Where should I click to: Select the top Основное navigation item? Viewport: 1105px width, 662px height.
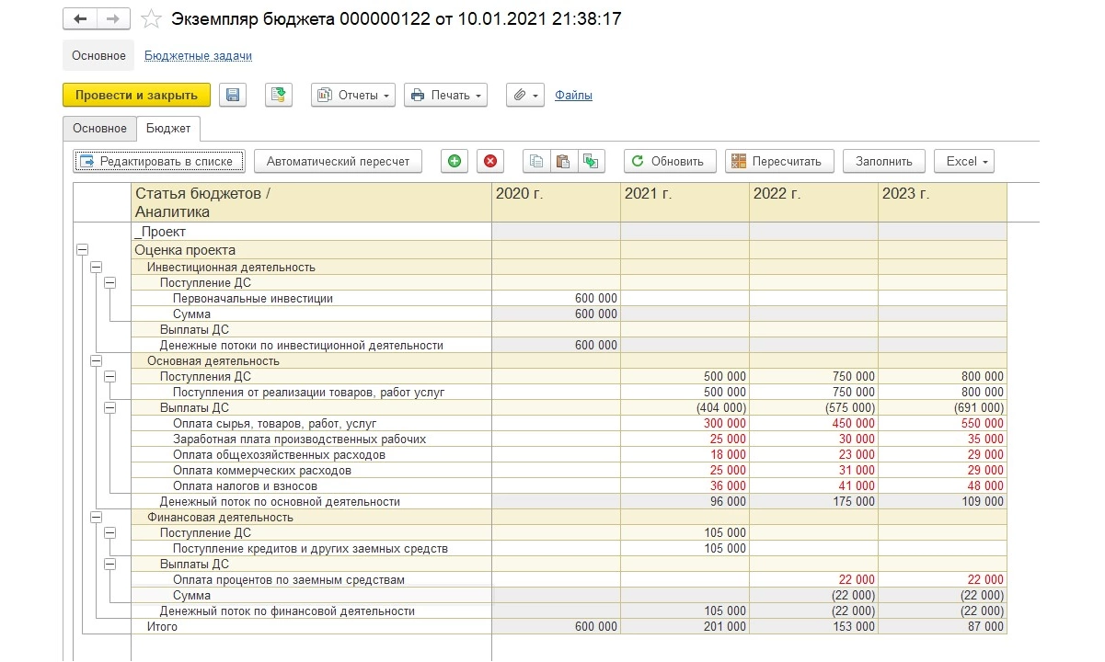98,55
